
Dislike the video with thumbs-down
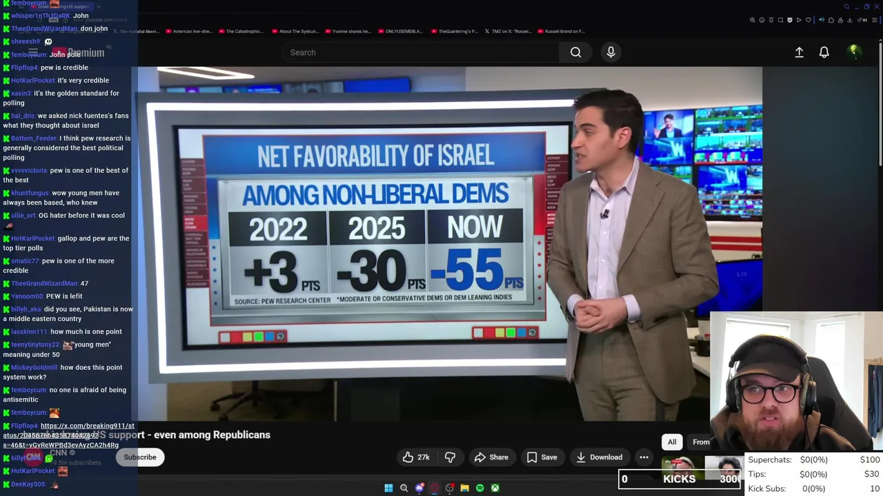click(450, 457)
